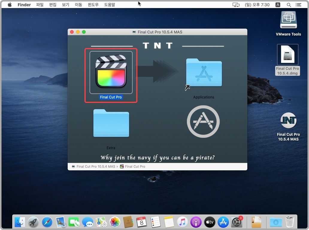The image size is (309, 230).
Task: Open Podcasts from the Dock
Action: [196, 222]
